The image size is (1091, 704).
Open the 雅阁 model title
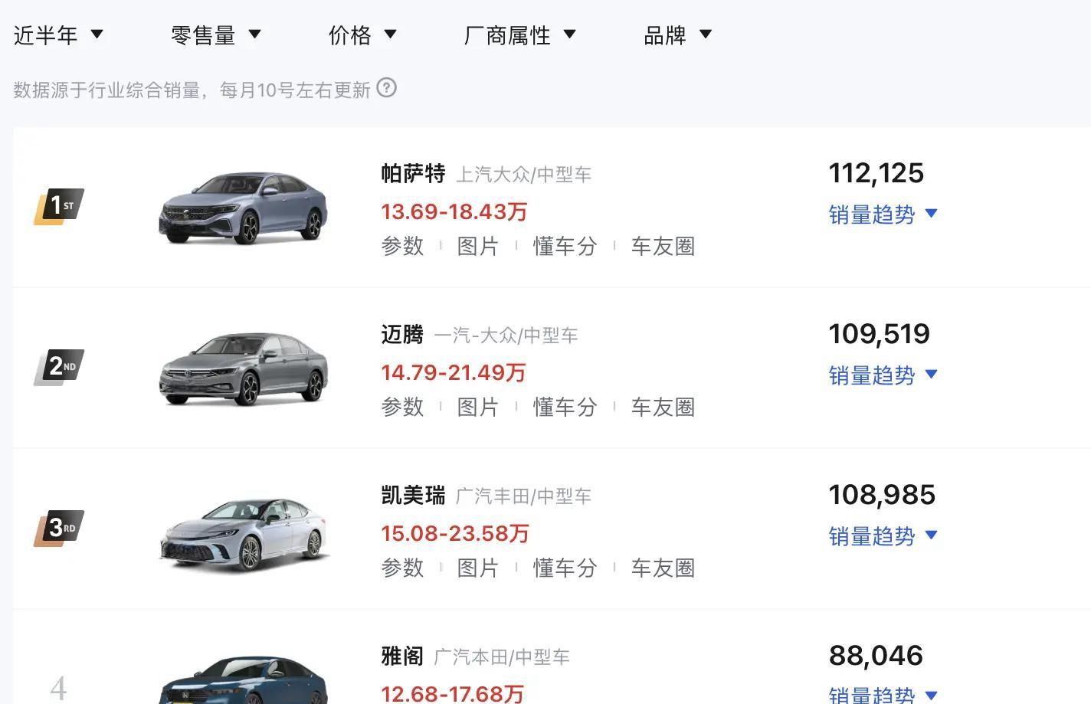click(x=402, y=656)
